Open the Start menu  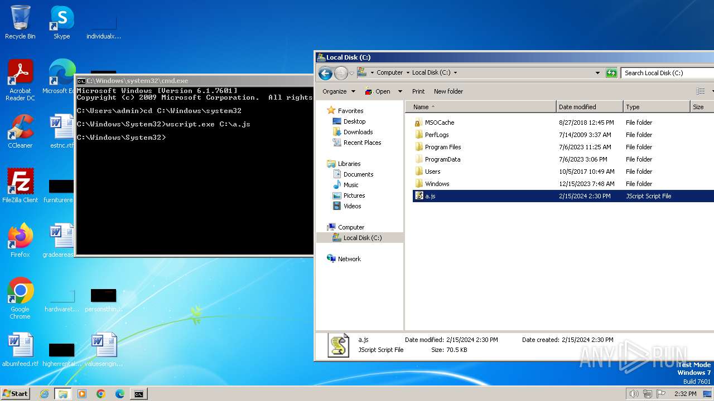coord(16,394)
